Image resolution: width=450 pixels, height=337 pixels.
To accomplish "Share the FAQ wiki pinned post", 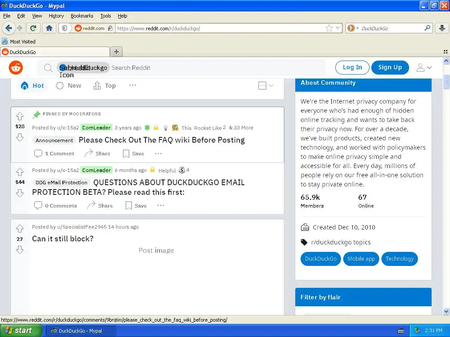I will tap(97, 154).
